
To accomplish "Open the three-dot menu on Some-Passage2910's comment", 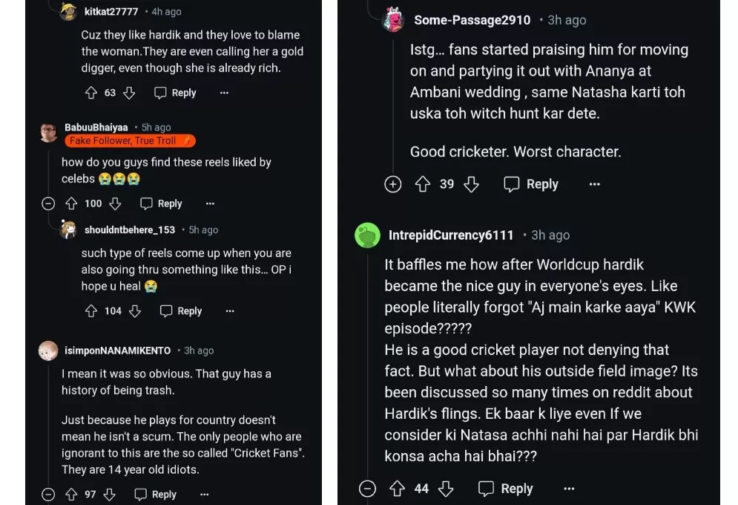I will (x=594, y=184).
